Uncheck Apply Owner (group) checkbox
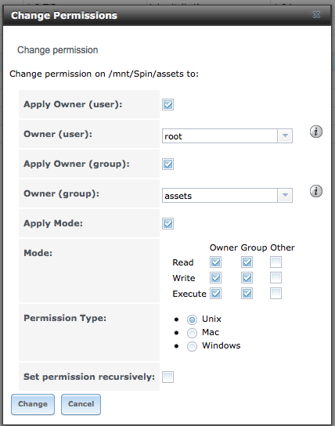Viewport: 335px width, 426px height. pyautogui.click(x=167, y=164)
